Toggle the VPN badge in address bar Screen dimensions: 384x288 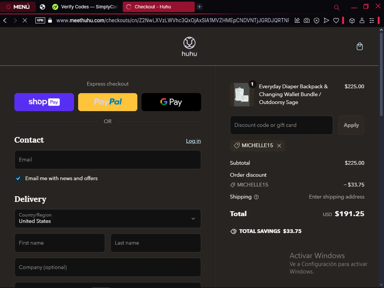coord(40,20)
